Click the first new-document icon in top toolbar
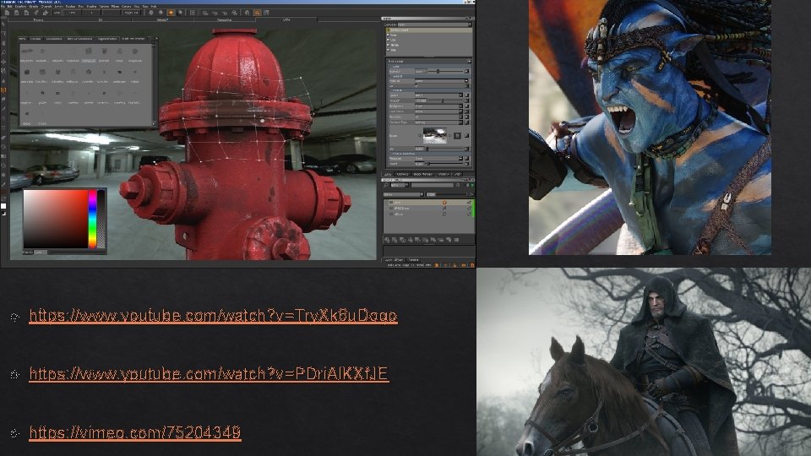 pos(8,13)
